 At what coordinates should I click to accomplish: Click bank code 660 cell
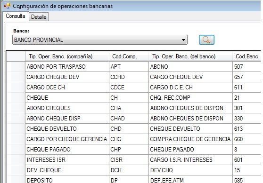(247, 139)
